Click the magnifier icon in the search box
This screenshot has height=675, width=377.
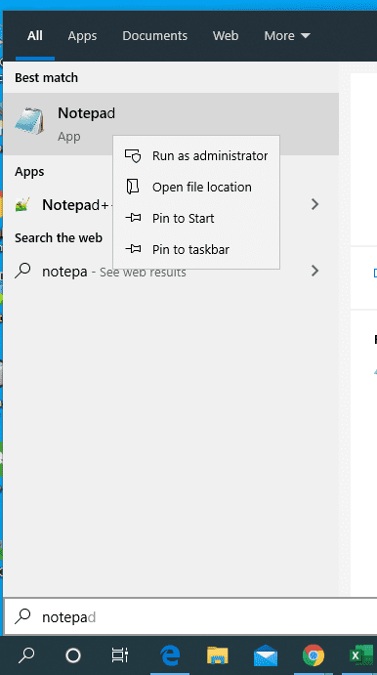click(22, 617)
